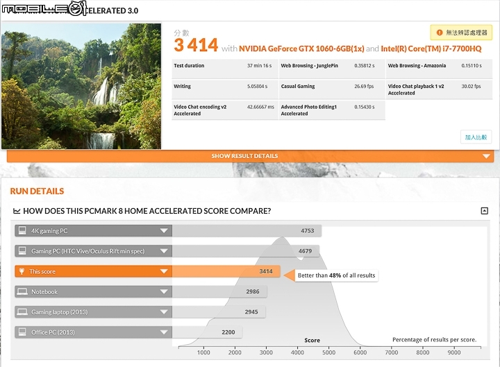Click the Web Browsing - JunglePin label
This screenshot has height=367, width=500.
[309, 66]
